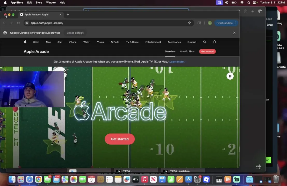Click the battery status icon

click(234, 3)
